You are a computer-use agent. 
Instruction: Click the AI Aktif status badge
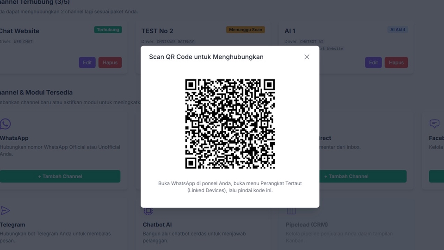[x=397, y=30]
